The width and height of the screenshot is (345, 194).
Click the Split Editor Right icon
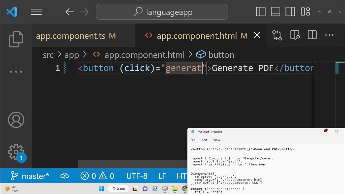[x=312, y=35]
